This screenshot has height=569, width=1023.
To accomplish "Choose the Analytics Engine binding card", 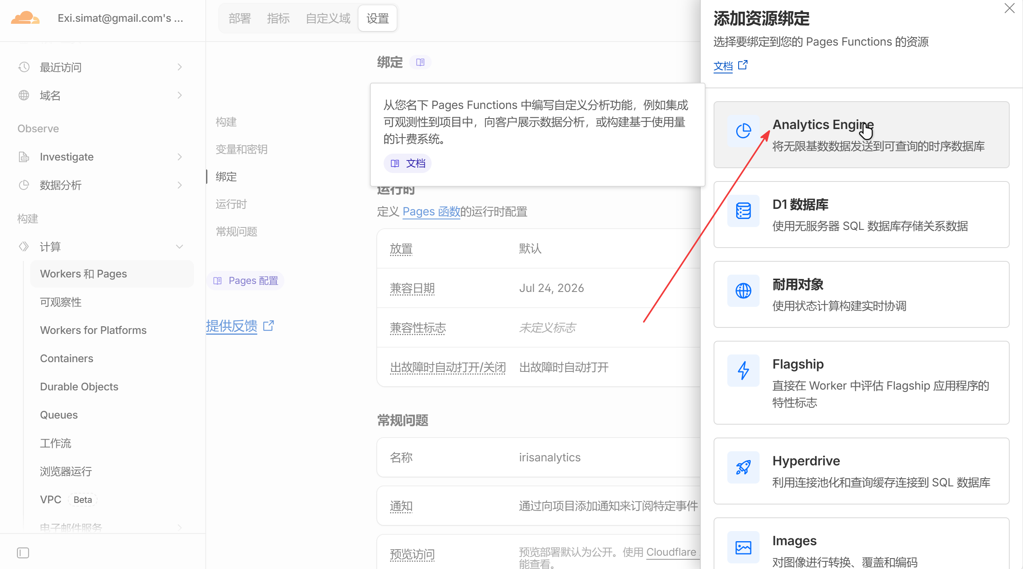I will (861, 135).
